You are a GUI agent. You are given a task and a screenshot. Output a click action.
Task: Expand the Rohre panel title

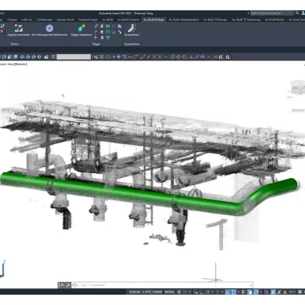point(14,44)
